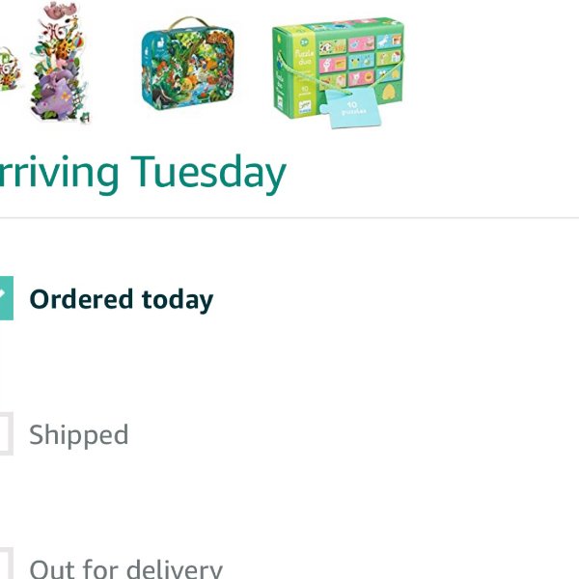Click the white rabbit logo on blue suitcase

(x=160, y=44)
